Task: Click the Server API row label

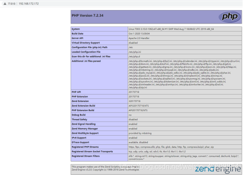Action: pos(77,38)
